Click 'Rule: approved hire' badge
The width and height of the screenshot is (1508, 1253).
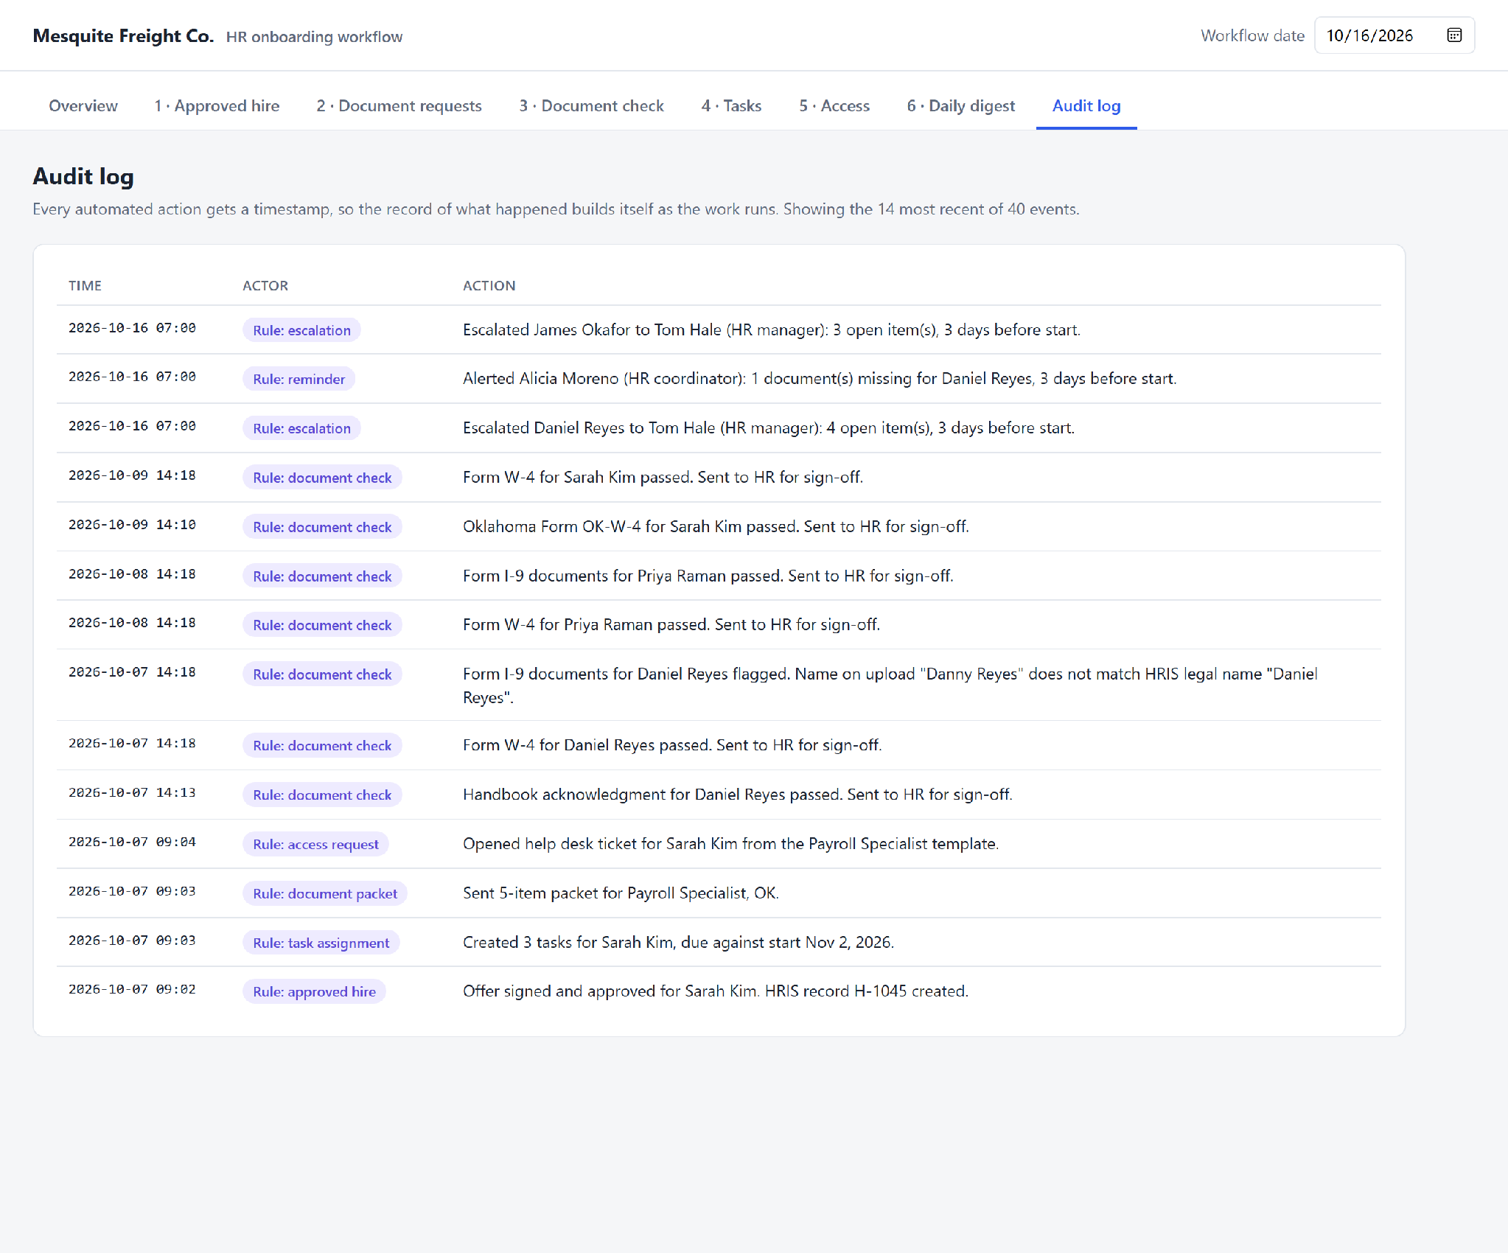click(x=314, y=991)
